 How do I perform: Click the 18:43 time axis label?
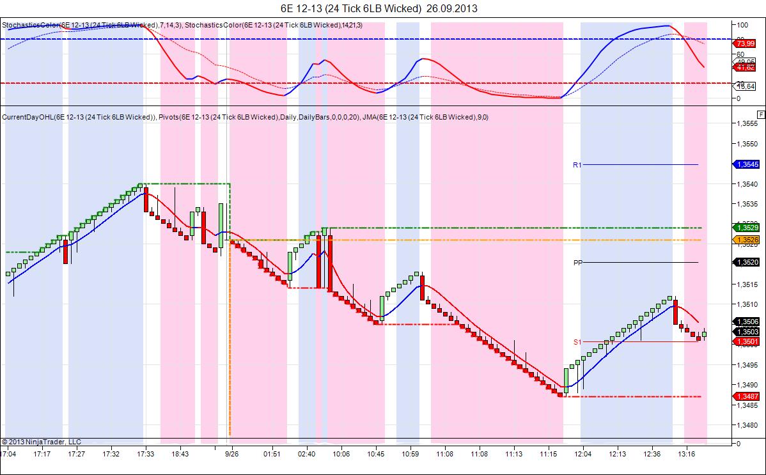click(180, 454)
